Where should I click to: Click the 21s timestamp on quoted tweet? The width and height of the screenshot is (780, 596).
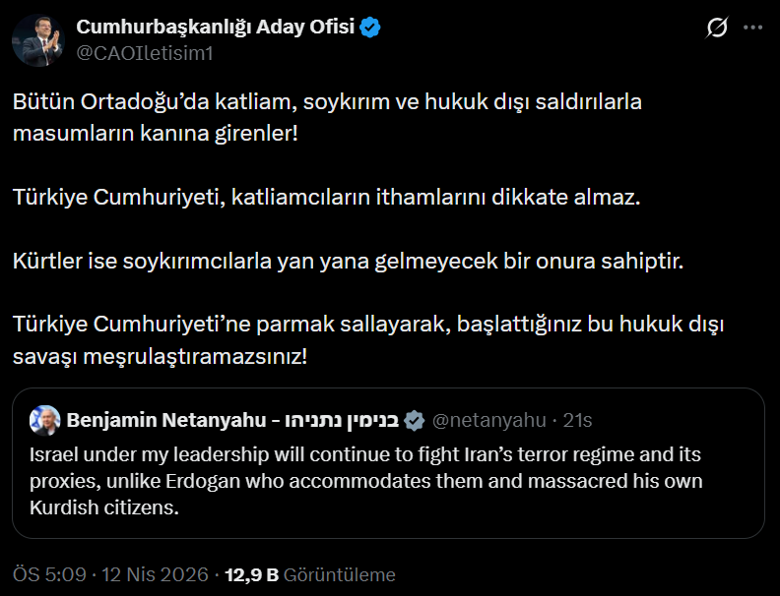tap(577, 420)
